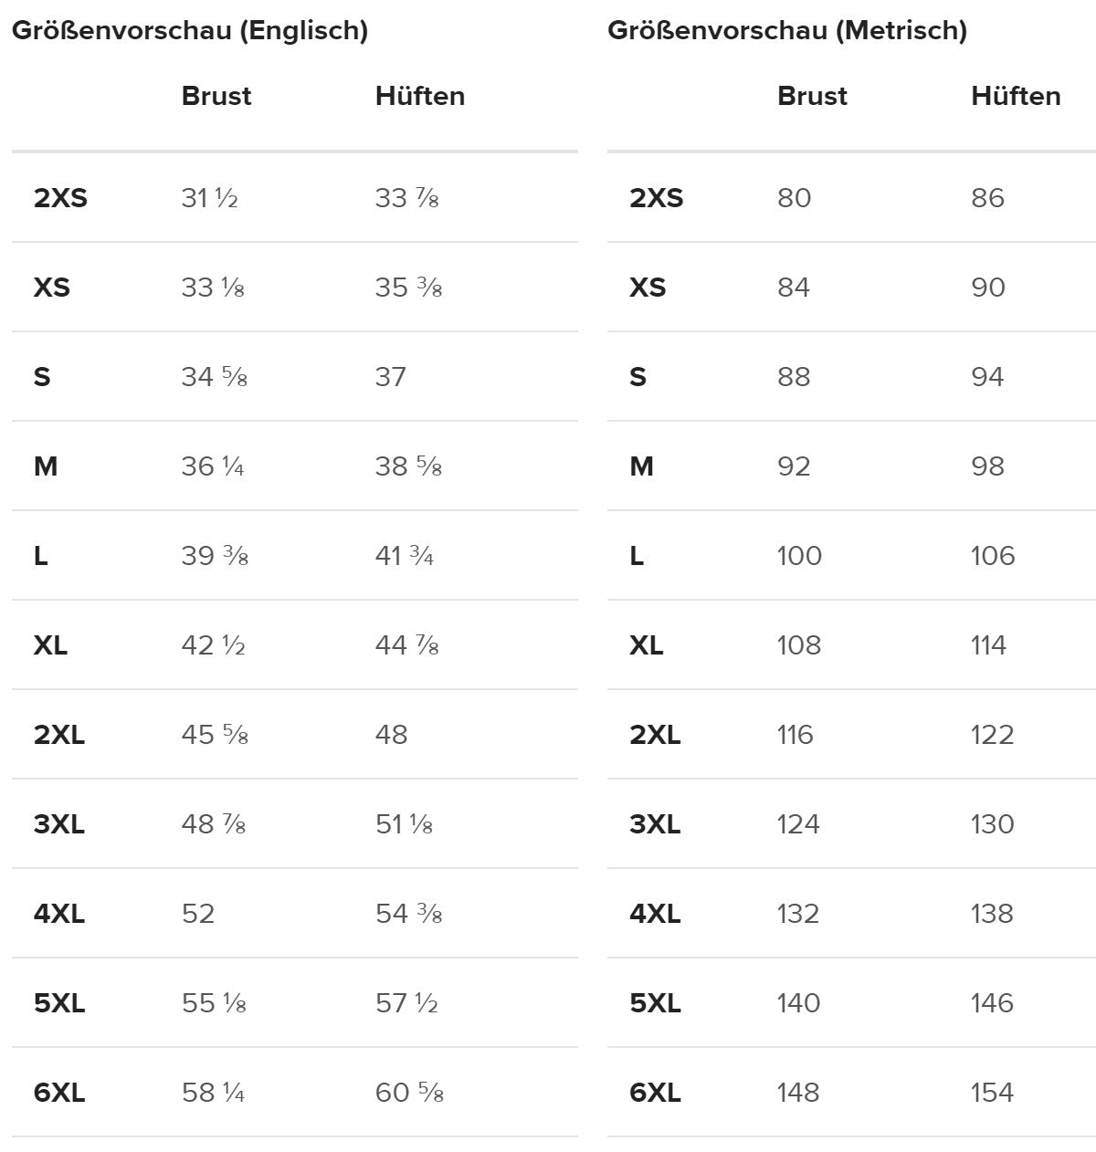Click the Größenvorschau (Metrisch) heading
The height and width of the screenshot is (1152, 1096).
786,31
